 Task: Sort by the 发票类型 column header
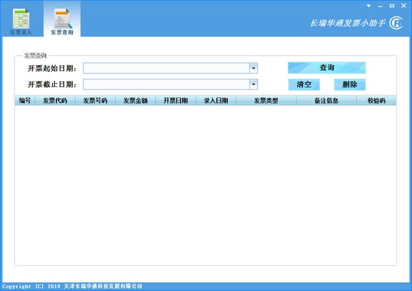266,101
